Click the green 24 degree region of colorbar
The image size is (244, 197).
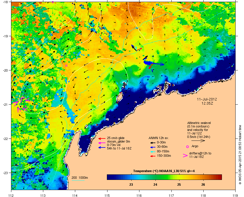(x=155, y=177)
